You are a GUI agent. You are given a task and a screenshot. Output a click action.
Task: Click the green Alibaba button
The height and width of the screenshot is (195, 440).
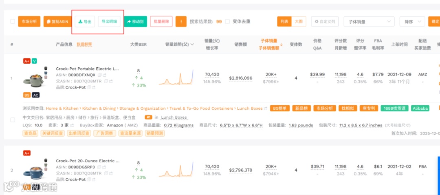pyautogui.click(x=420, y=109)
